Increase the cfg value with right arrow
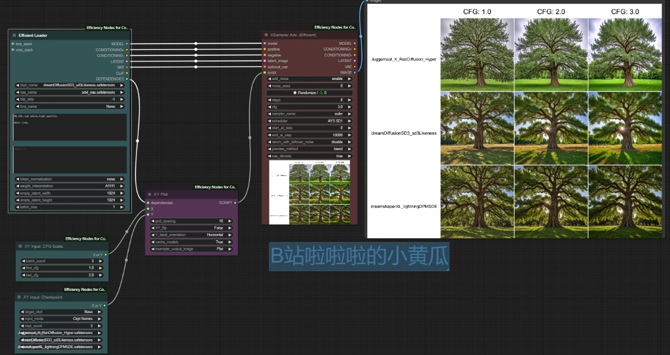 point(349,107)
